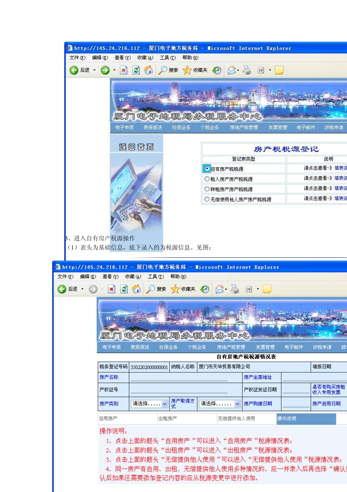Image resolution: width=347 pixels, height=492 pixels.
Task: Click the Refresh icon in the upper browser toolbar
Action: (x=136, y=70)
